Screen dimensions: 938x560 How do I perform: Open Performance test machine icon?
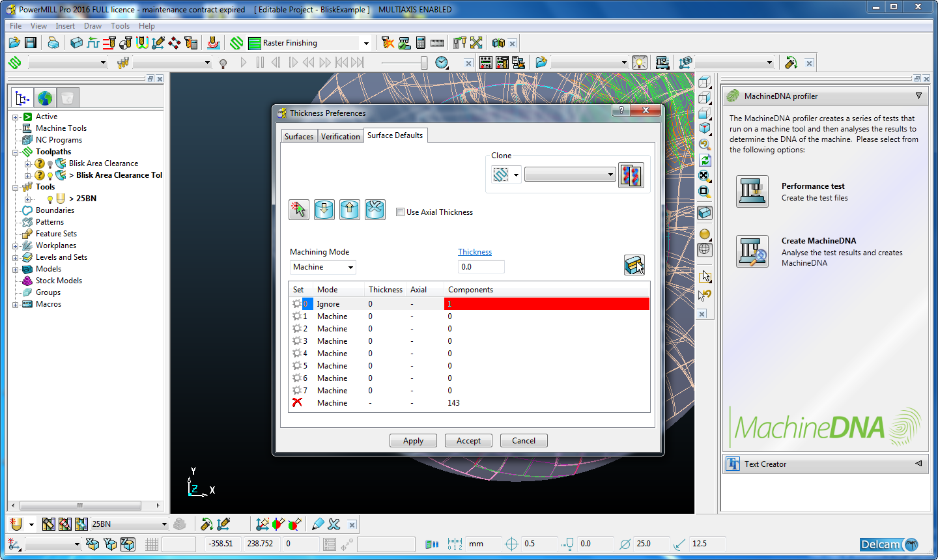[x=752, y=191]
